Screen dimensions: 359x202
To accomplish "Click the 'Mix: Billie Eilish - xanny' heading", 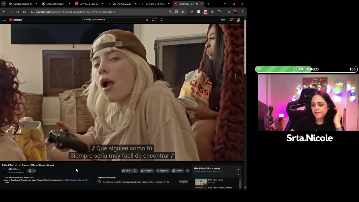I will tap(207, 169).
